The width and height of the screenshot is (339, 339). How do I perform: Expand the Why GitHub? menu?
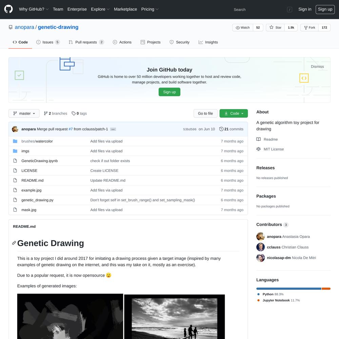(34, 9)
